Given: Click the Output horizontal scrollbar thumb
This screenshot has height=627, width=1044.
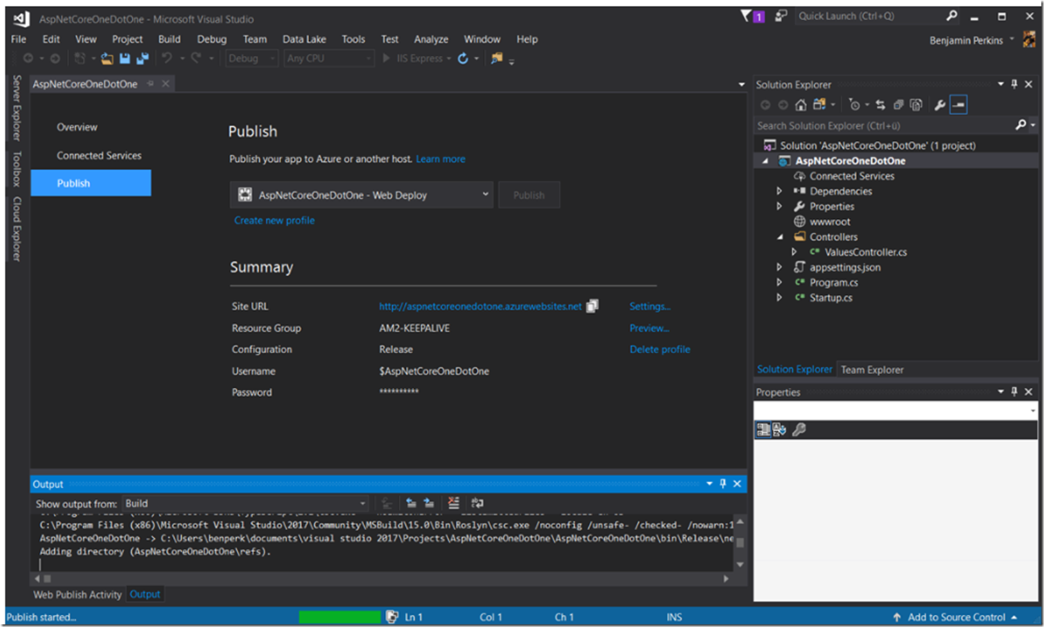Looking at the screenshot, I should (x=47, y=578).
